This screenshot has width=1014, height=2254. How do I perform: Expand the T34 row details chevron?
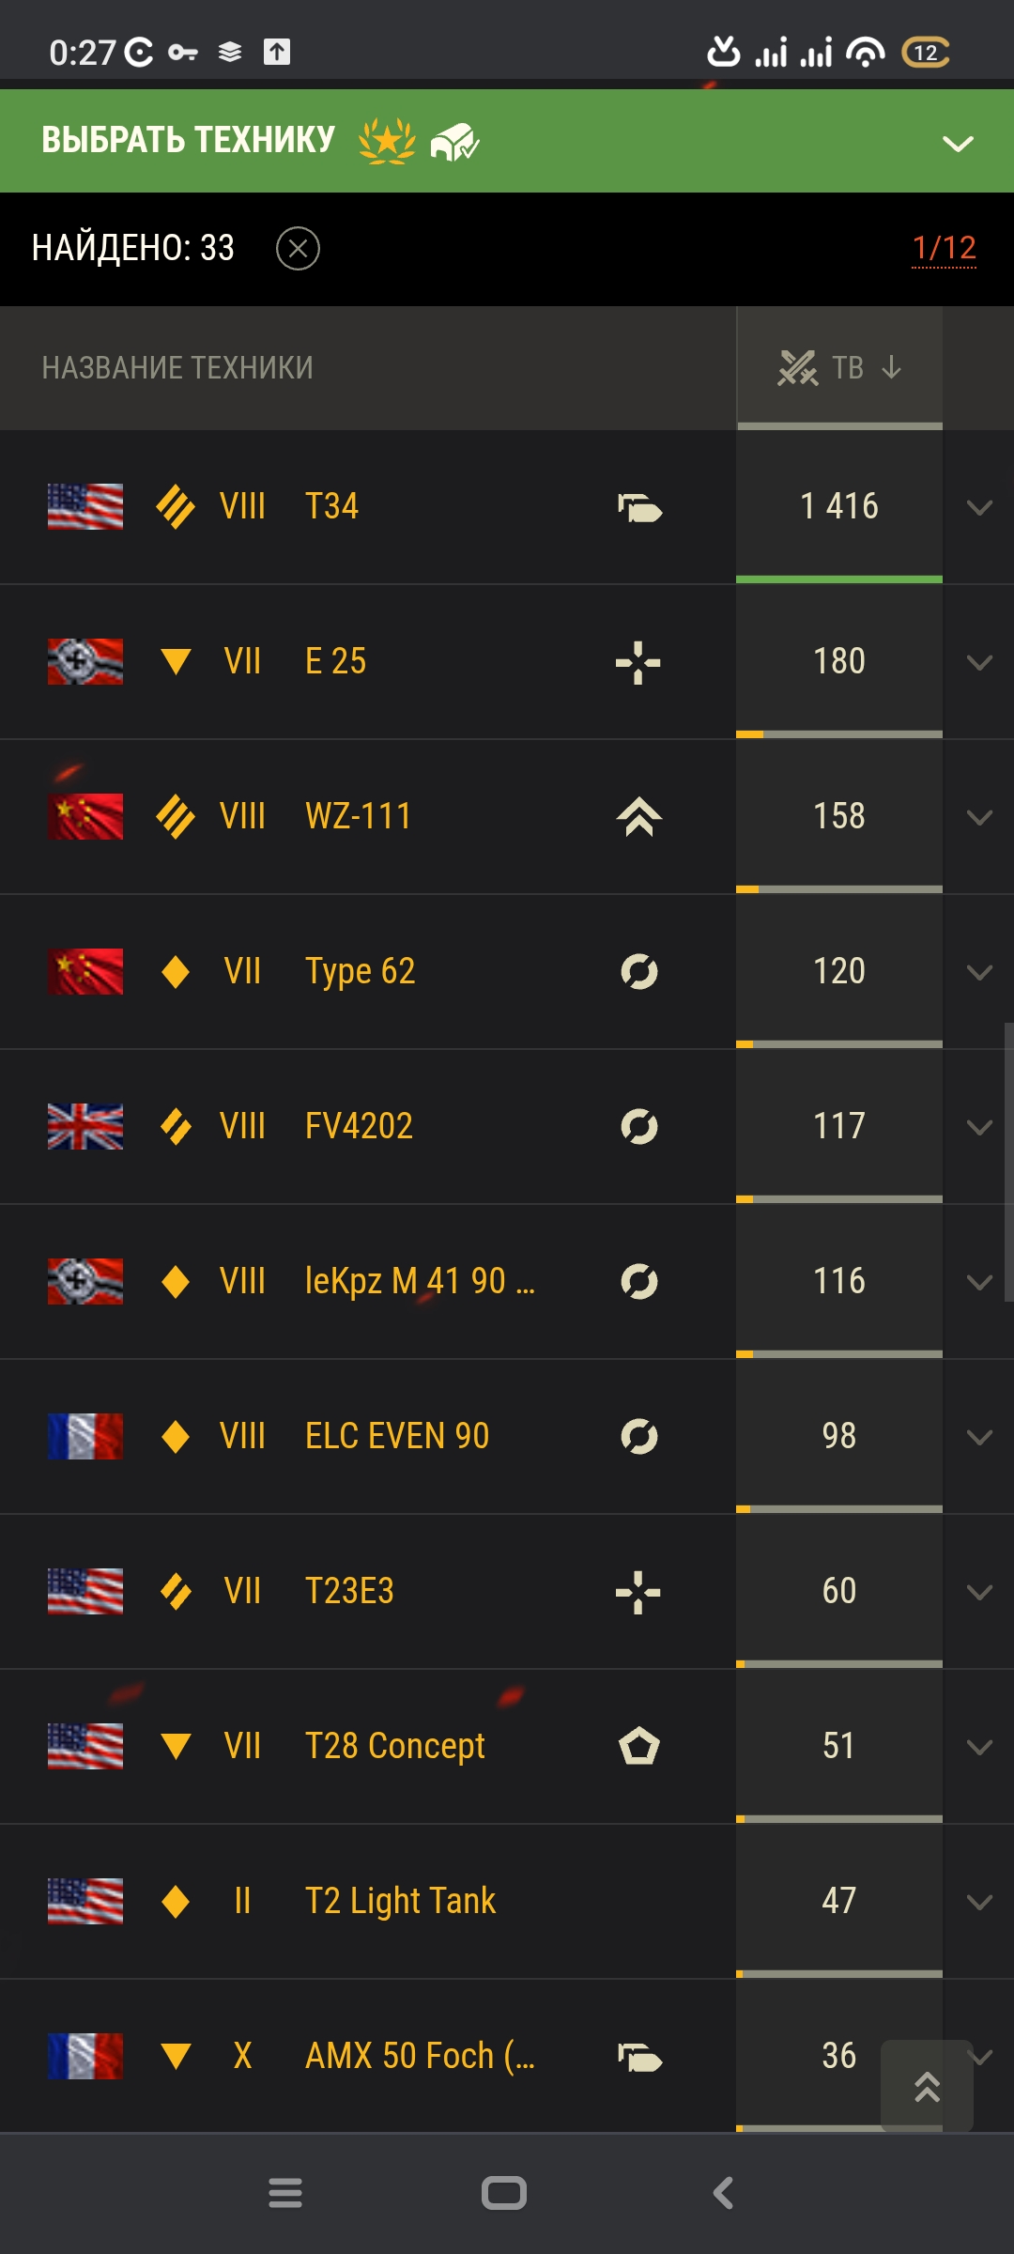click(979, 508)
